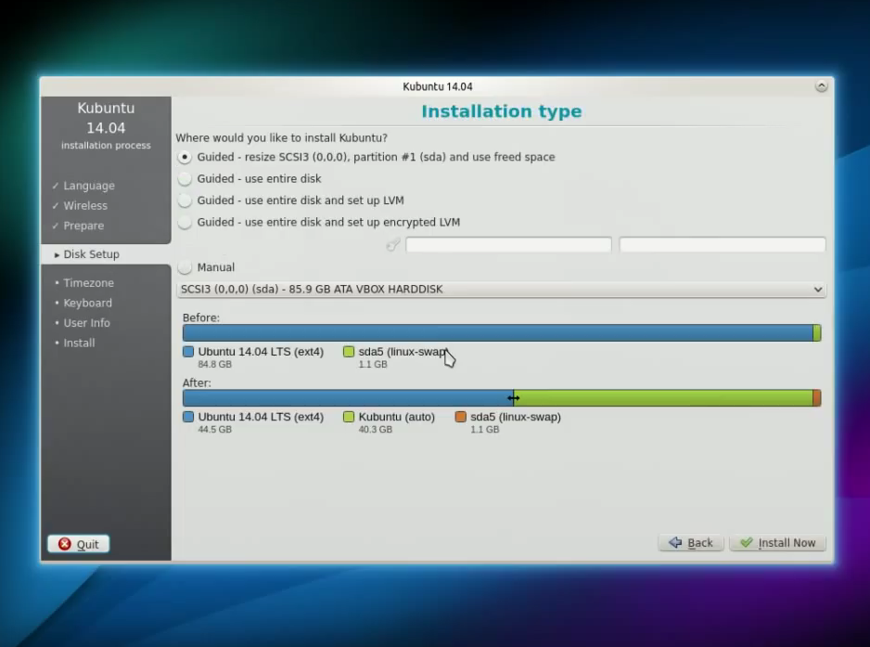Select the Disk Setup step in sidebar
870x647 pixels.
point(91,254)
